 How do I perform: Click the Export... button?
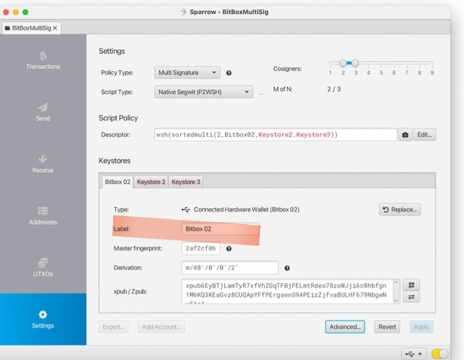[114, 327]
